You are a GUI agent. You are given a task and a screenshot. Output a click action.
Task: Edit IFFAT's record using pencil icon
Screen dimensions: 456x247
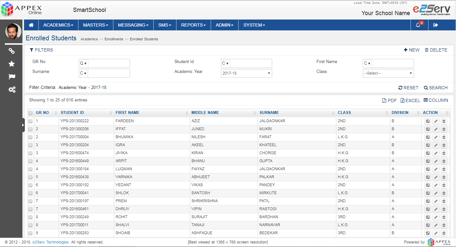point(436,129)
